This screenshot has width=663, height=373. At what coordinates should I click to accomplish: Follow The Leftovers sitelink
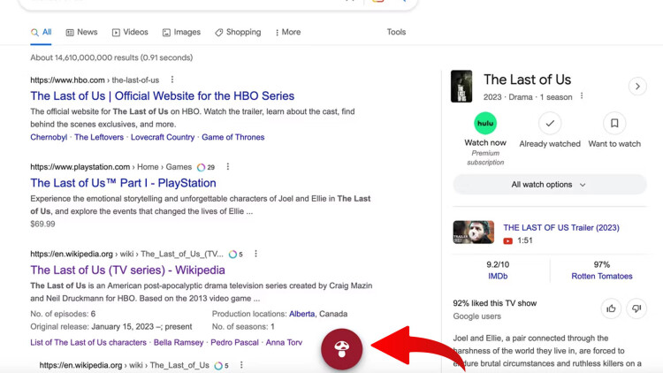click(99, 137)
